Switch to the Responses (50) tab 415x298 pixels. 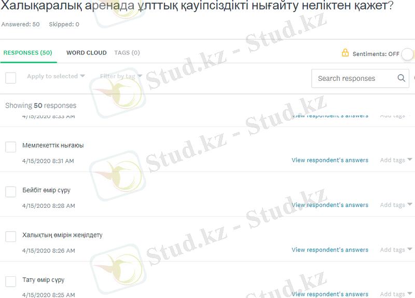pyautogui.click(x=28, y=53)
